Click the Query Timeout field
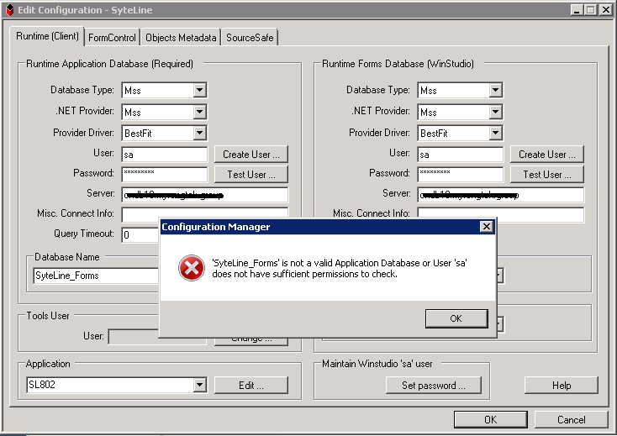Viewport: 617px width, 436px height. tap(140, 235)
